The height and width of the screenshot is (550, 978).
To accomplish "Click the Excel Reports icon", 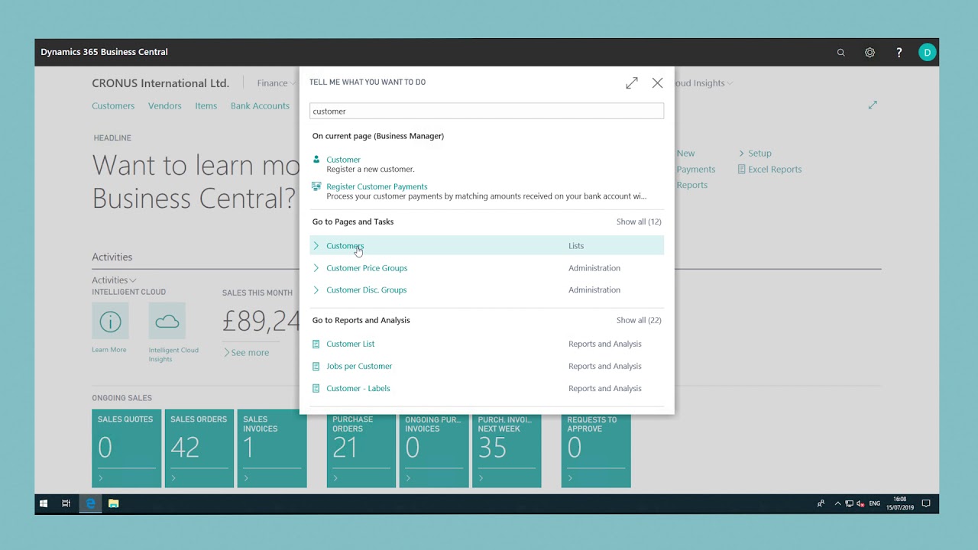I will point(741,170).
